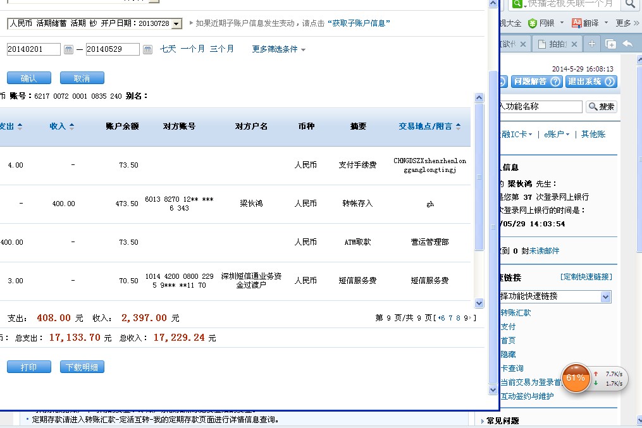Expand 更多筛选条件 filter options
642x428 pixels.
pyautogui.click(x=279, y=49)
